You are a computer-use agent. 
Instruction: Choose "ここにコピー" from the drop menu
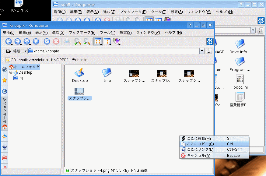[x=200, y=144]
